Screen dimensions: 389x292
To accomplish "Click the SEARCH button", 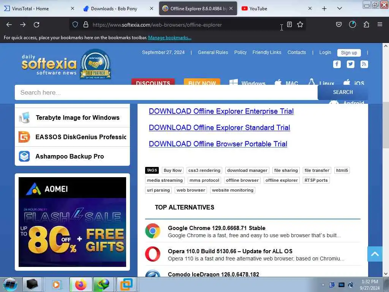I will pos(343,92).
